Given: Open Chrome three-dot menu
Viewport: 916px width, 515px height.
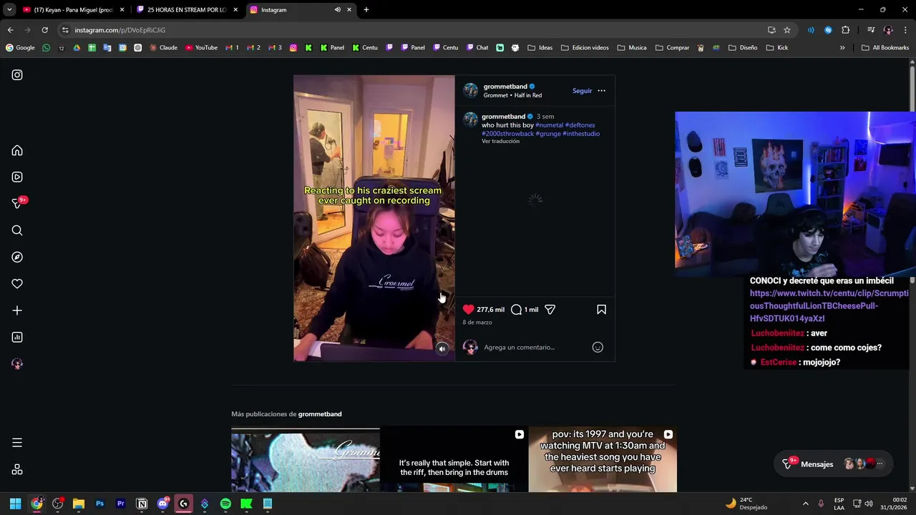Looking at the screenshot, I should (905, 30).
